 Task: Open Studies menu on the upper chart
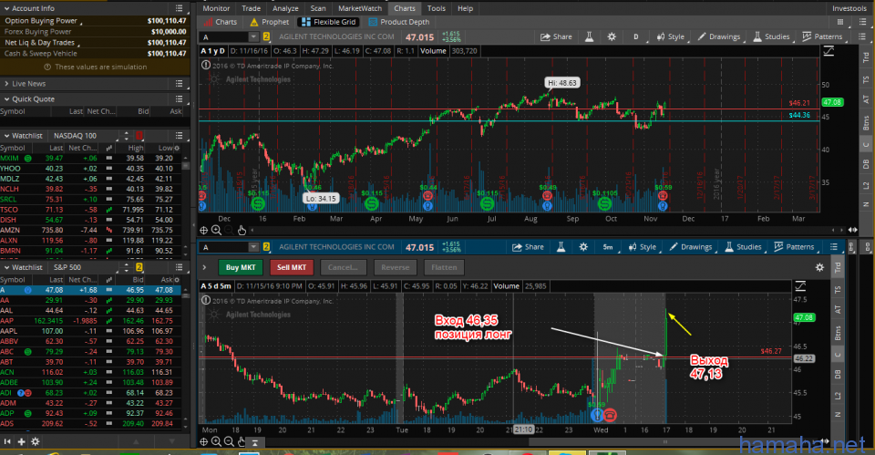(x=771, y=36)
